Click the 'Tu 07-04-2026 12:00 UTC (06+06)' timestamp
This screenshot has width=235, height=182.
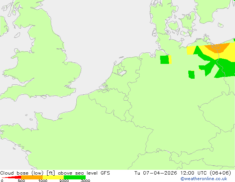[x=183, y=173]
